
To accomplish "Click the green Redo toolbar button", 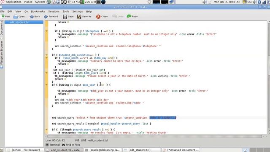I will tap(132, 16).
